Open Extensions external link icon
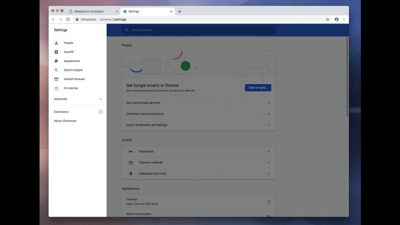Screen dimensions: 400x225 [101, 112]
